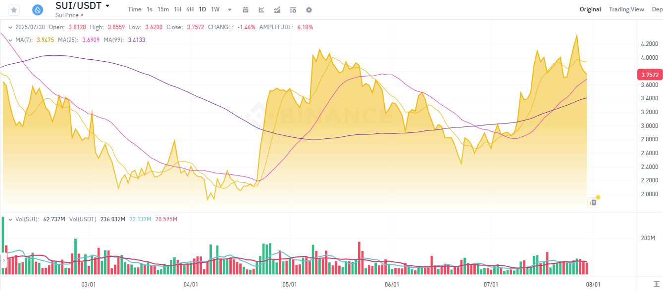
Task: Click the MA(99) value 3.4133
Action: click(137, 40)
